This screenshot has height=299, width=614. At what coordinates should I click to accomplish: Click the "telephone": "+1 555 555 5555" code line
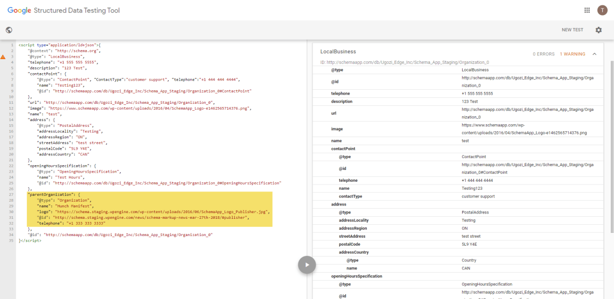pyautogui.click(x=62, y=62)
